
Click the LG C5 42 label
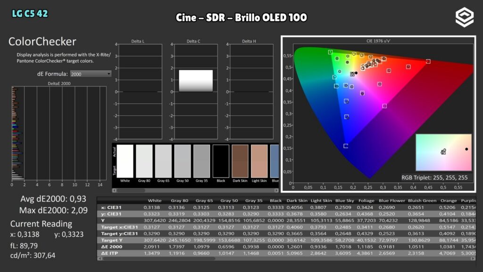coord(30,14)
